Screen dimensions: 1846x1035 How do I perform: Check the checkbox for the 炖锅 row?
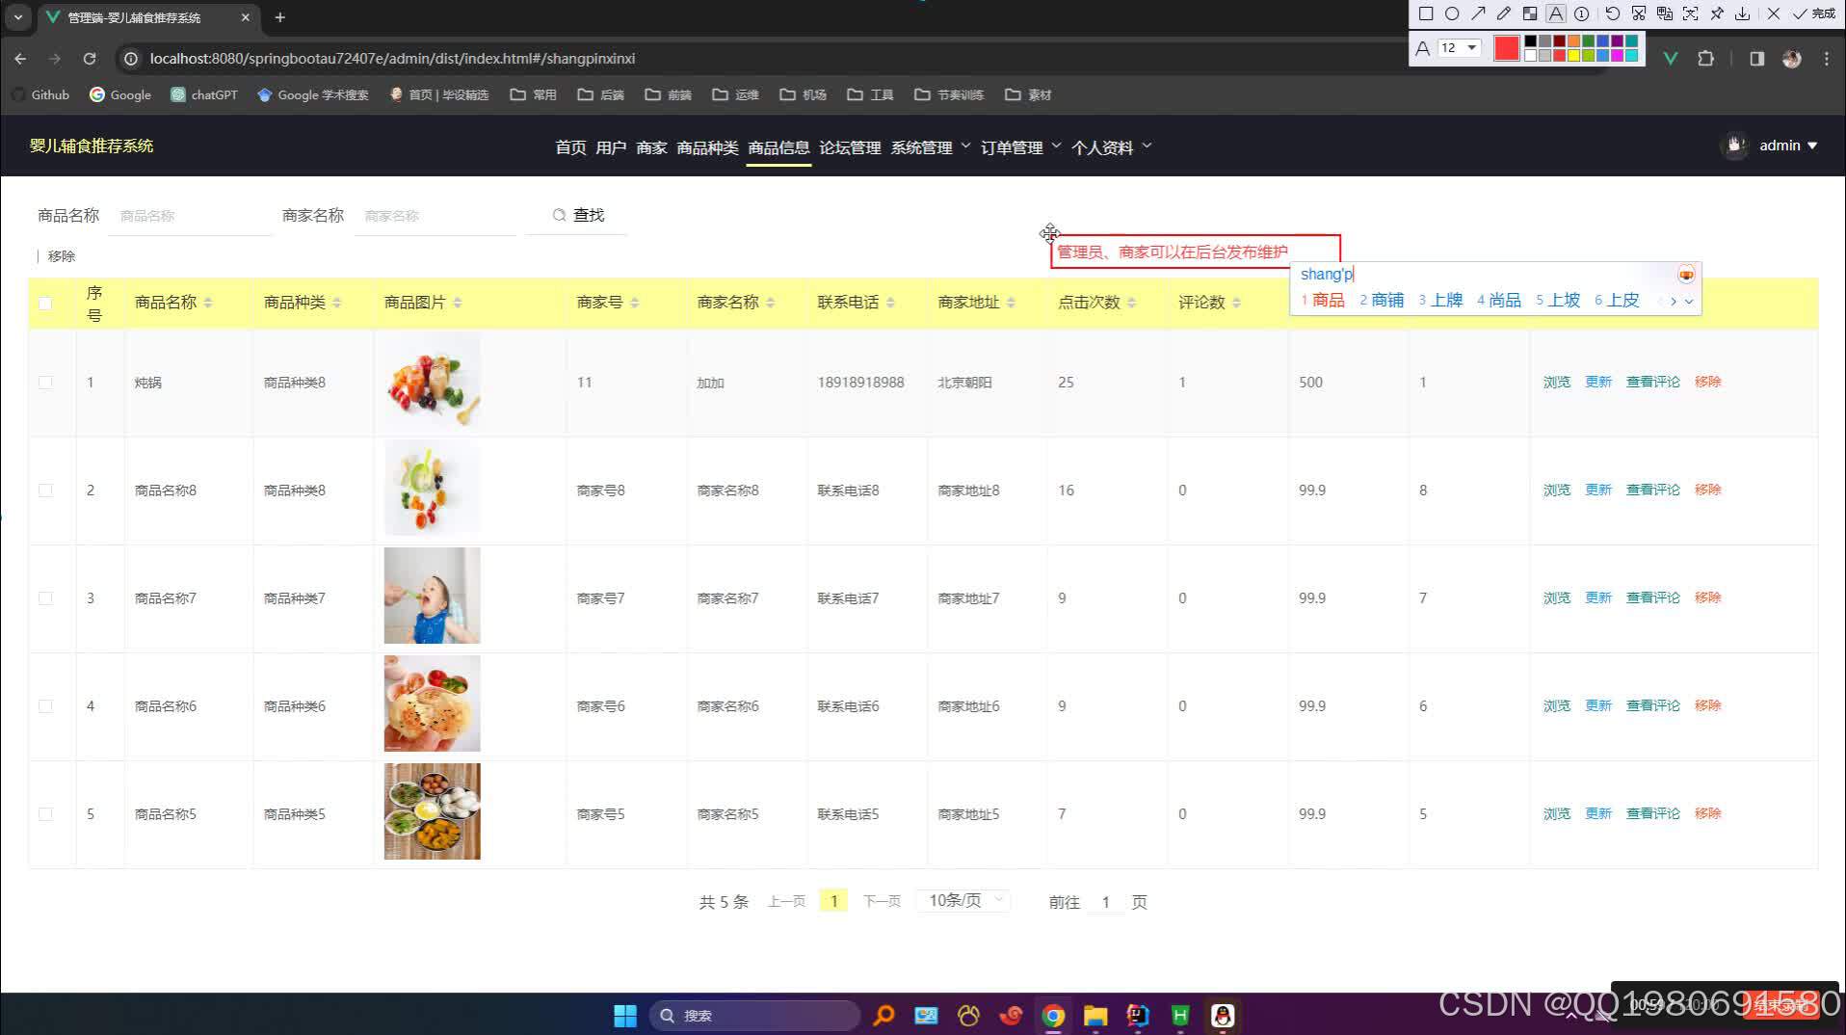(45, 382)
